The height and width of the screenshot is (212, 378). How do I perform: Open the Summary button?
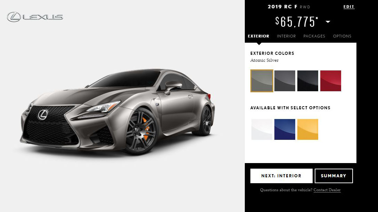[x=333, y=176]
